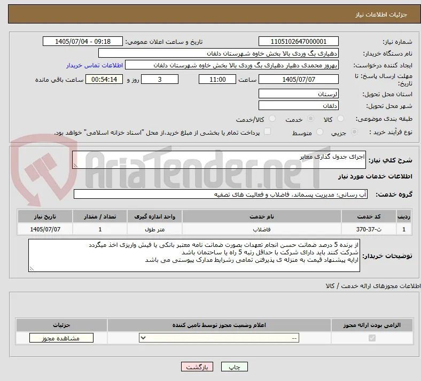Click resize handle of توضیحات خریدار box

coord(32,268)
